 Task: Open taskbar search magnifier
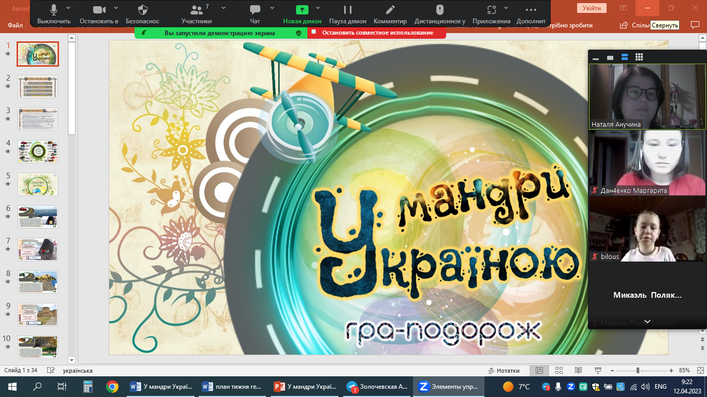click(x=37, y=387)
